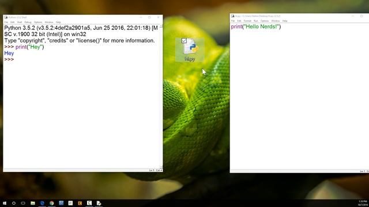Close the Python Shell window
369x207 pixels.
click(x=159, y=17)
